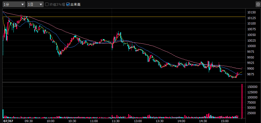Viewport: 261px width, 123px height.
Task: Click the tall closing volume bar
Action: (x=242, y=101)
